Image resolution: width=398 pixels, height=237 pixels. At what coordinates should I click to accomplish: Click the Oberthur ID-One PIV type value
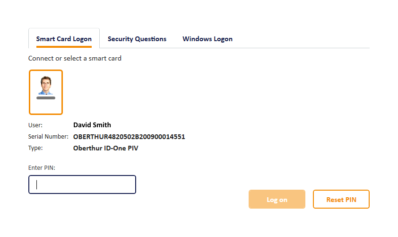106,148
